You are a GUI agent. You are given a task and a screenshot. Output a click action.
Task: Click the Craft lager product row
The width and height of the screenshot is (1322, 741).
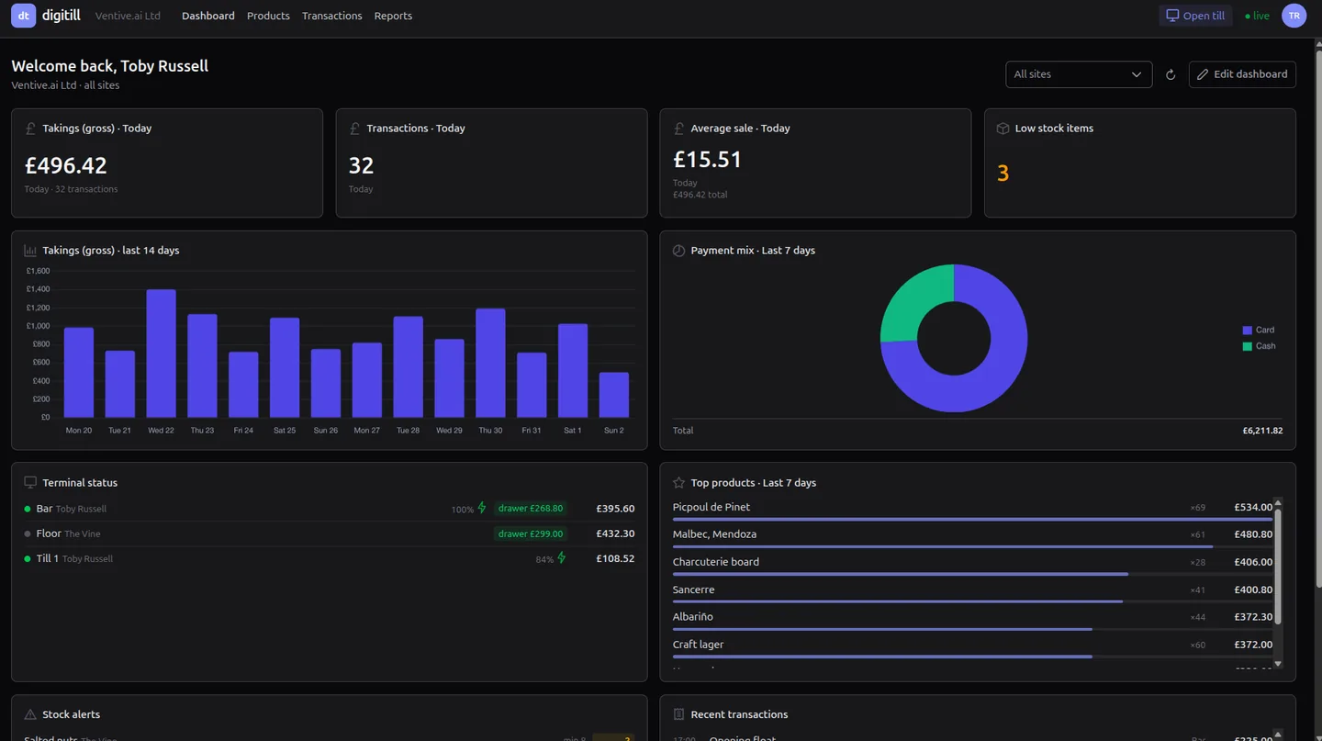[x=972, y=647]
